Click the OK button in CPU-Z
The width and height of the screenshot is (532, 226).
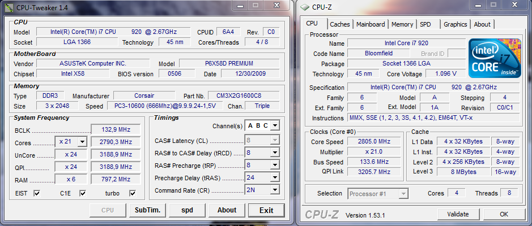pos(504,214)
